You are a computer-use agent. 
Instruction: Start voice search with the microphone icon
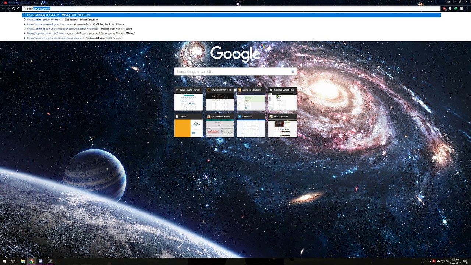point(293,71)
